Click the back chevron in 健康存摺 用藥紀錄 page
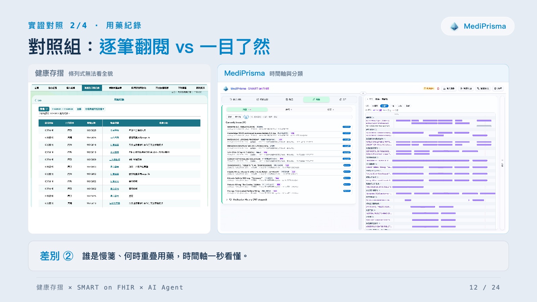537x302 pixels. [36, 100]
